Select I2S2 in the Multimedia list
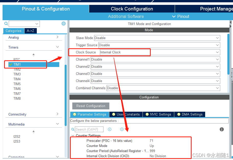233x160 pixels. 17,136
